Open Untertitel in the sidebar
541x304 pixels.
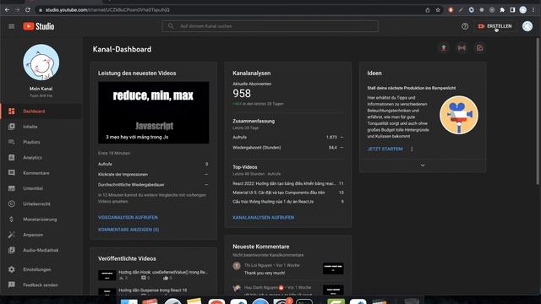[x=41, y=188]
